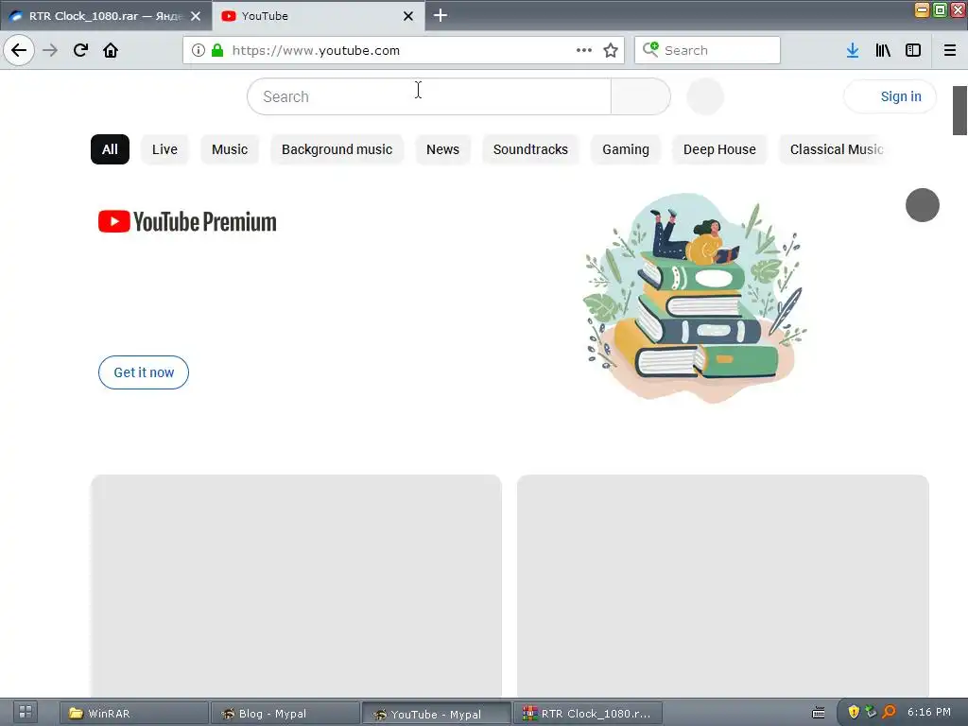Open the Library icon in toolbar

click(883, 50)
